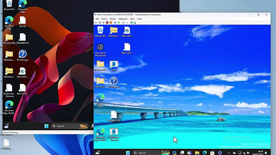Select Learn about this picture icon
Image resolution: width=276 pixels, height=155 pixels.
pos(100,50)
